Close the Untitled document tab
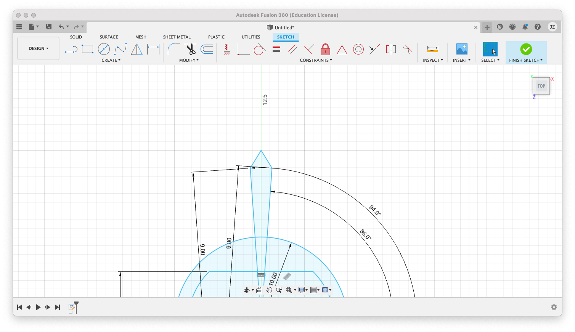This screenshot has width=575, height=332. tap(476, 27)
